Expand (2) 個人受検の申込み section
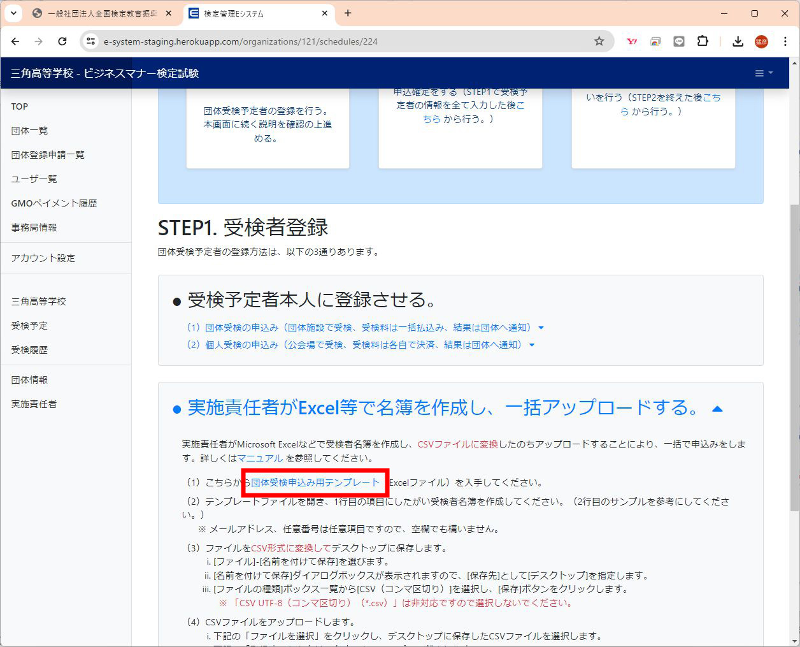Image resolution: width=800 pixels, height=647 pixels. click(x=361, y=345)
